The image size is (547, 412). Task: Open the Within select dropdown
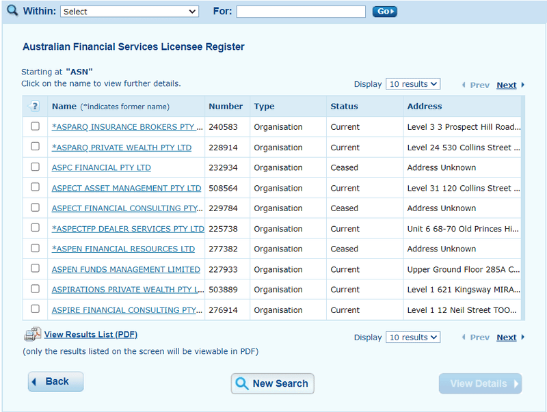(129, 12)
